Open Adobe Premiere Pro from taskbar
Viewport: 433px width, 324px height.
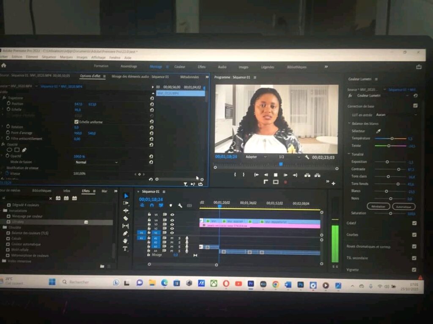click(251, 284)
